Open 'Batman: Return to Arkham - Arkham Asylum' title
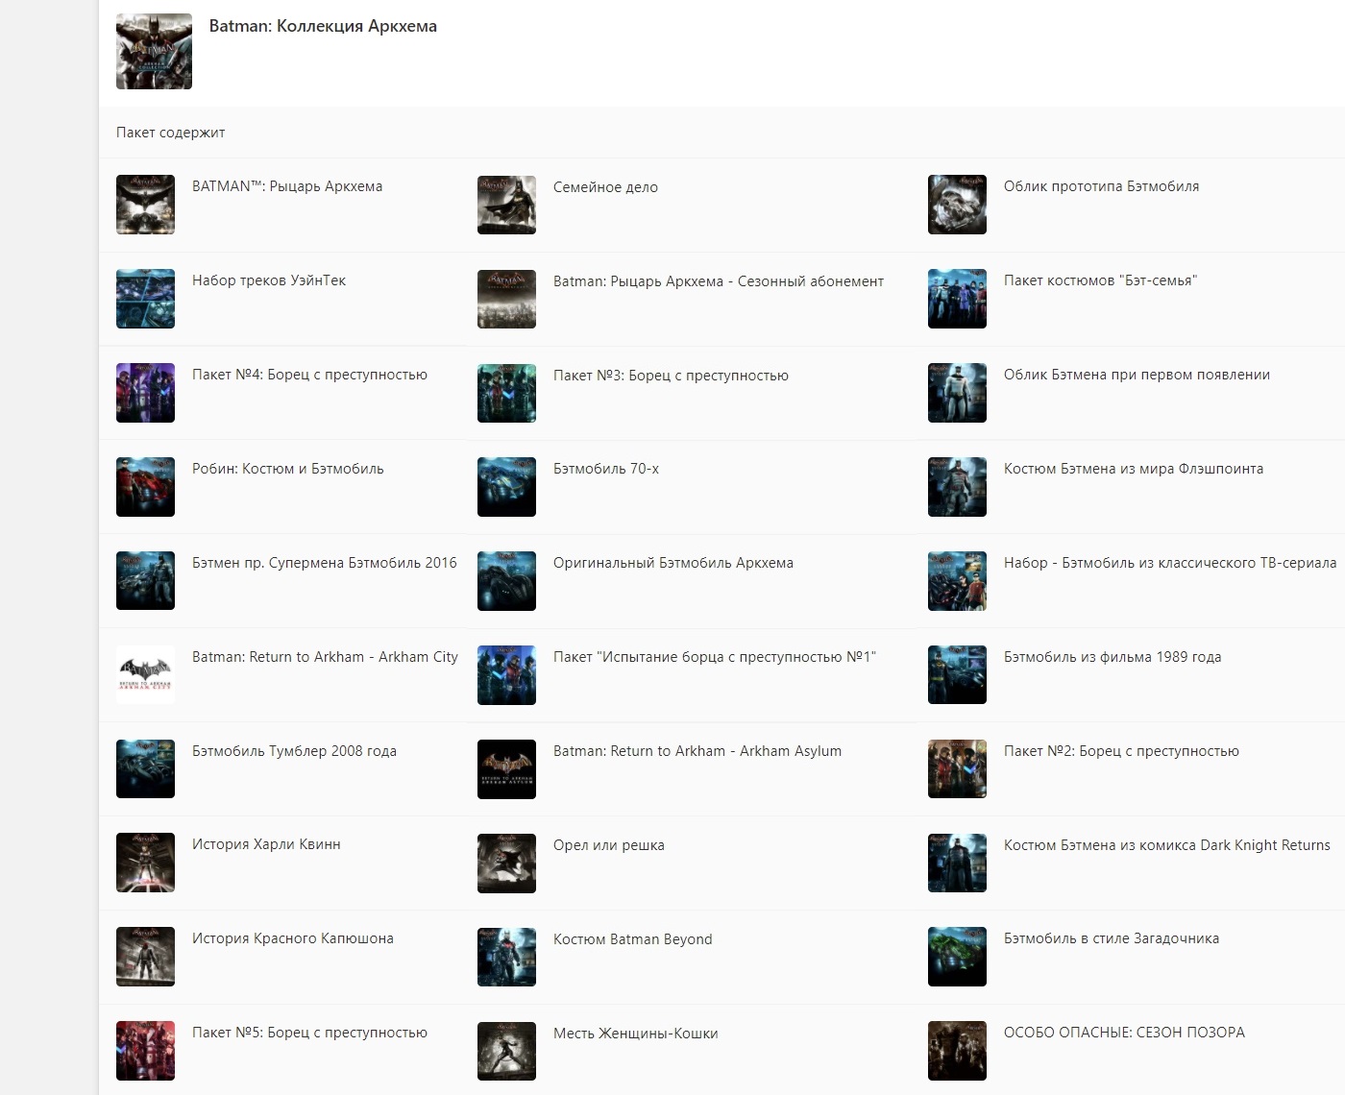The image size is (1345, 1095). (697, 751)
